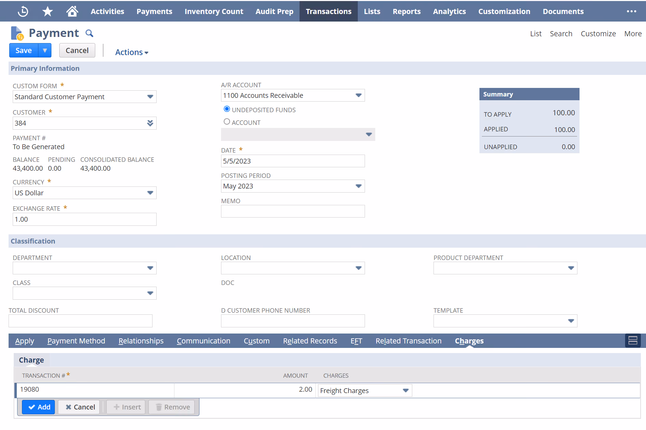Click the Exchange Rate field
The width and height of the screenshot is (646, 430).
(84, 219)
